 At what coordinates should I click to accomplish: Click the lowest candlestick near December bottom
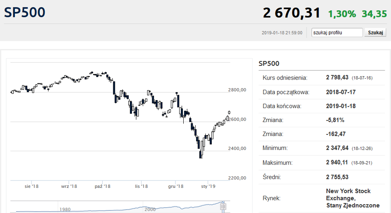(x=201, y=153)
